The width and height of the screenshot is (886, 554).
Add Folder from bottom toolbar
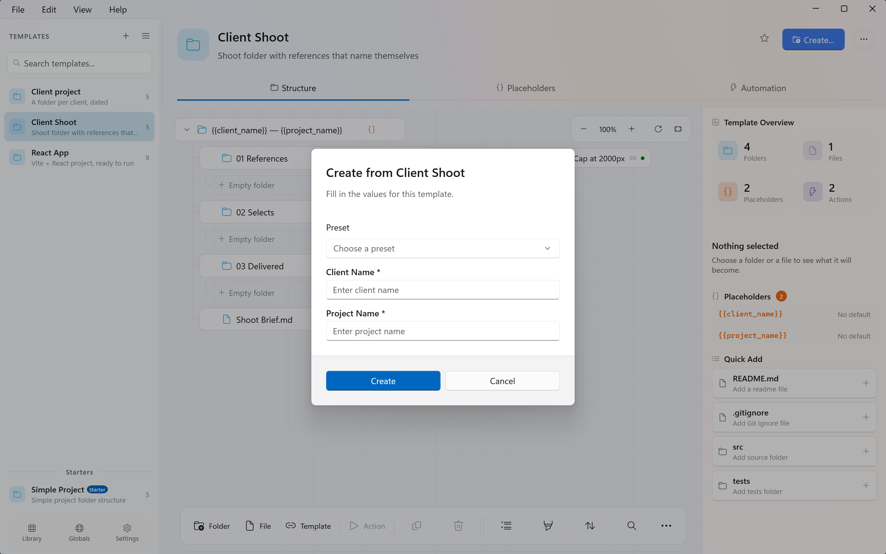coord(212,526)
